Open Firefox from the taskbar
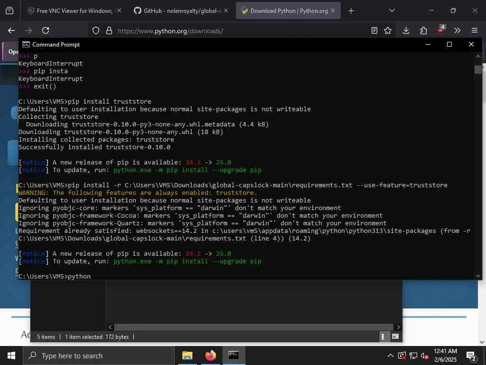This screenshot has height=365, width=486. click(x=210, y=355)
